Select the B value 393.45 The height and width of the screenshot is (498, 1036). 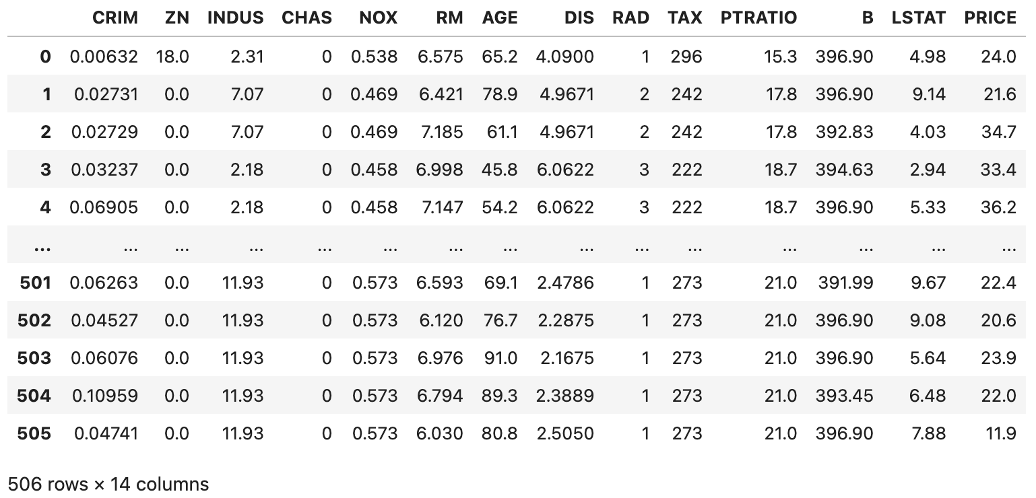pos(844,396)
